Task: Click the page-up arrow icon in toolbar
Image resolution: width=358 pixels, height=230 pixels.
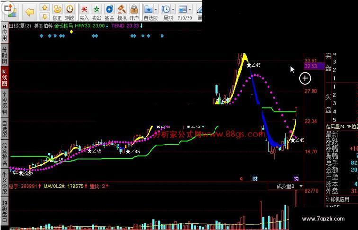Action: (x=45, y=8)
